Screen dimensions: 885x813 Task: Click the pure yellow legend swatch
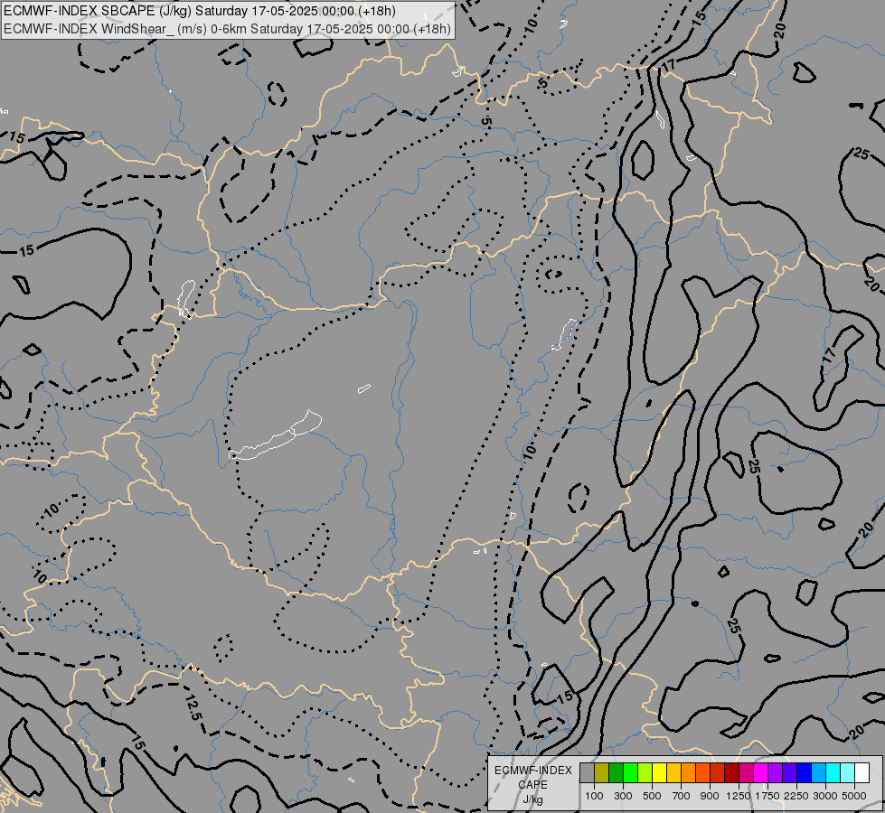(x=659, y=772)
